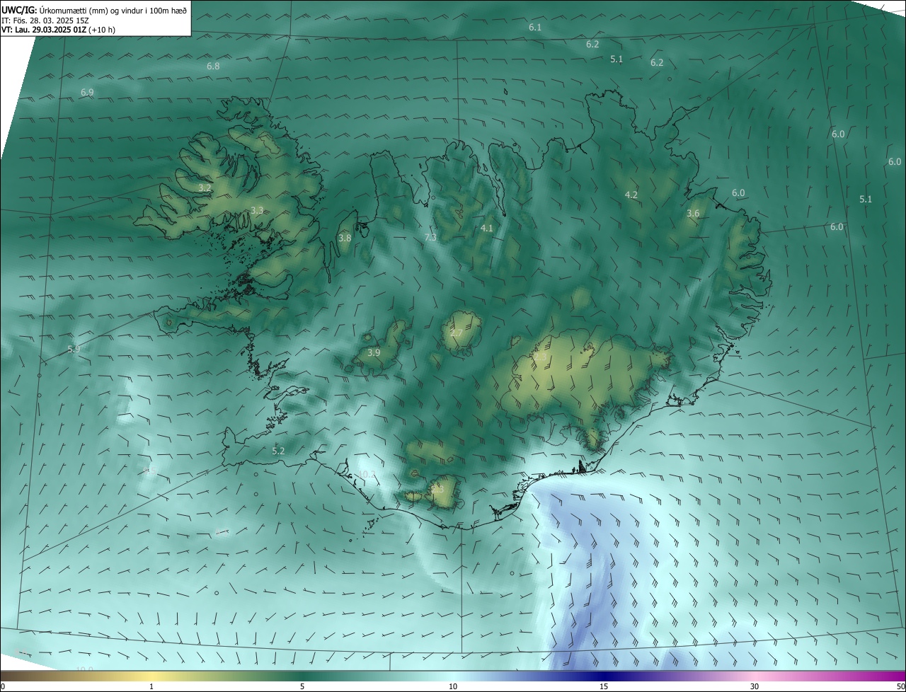Click the '30' label on the color scale
The image size is (906, 692).
tap(755, 687)
